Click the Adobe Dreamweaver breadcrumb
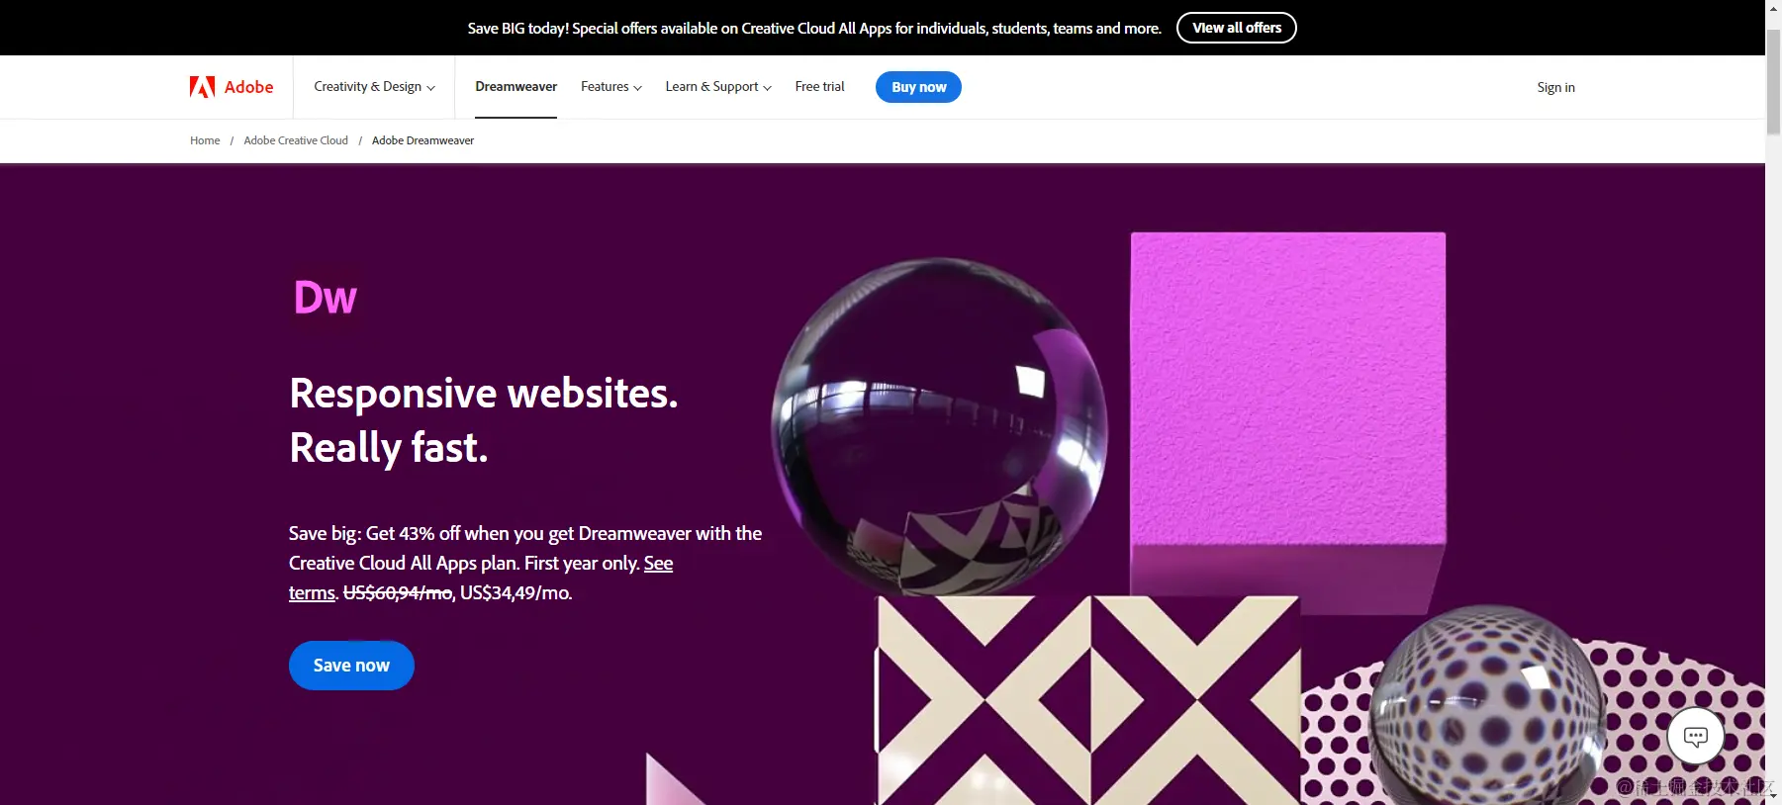Screen dimensions: 1782x805 tap(422, 140)
